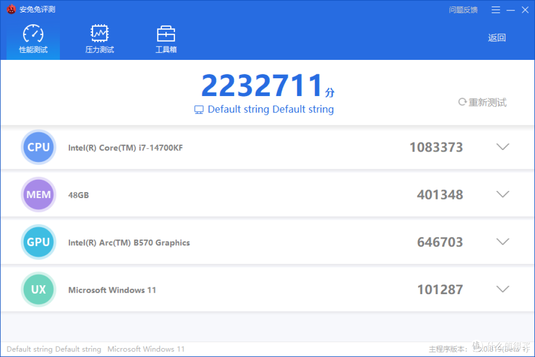
Task: Close the AnTuTu window
Action: pos(525,10)
